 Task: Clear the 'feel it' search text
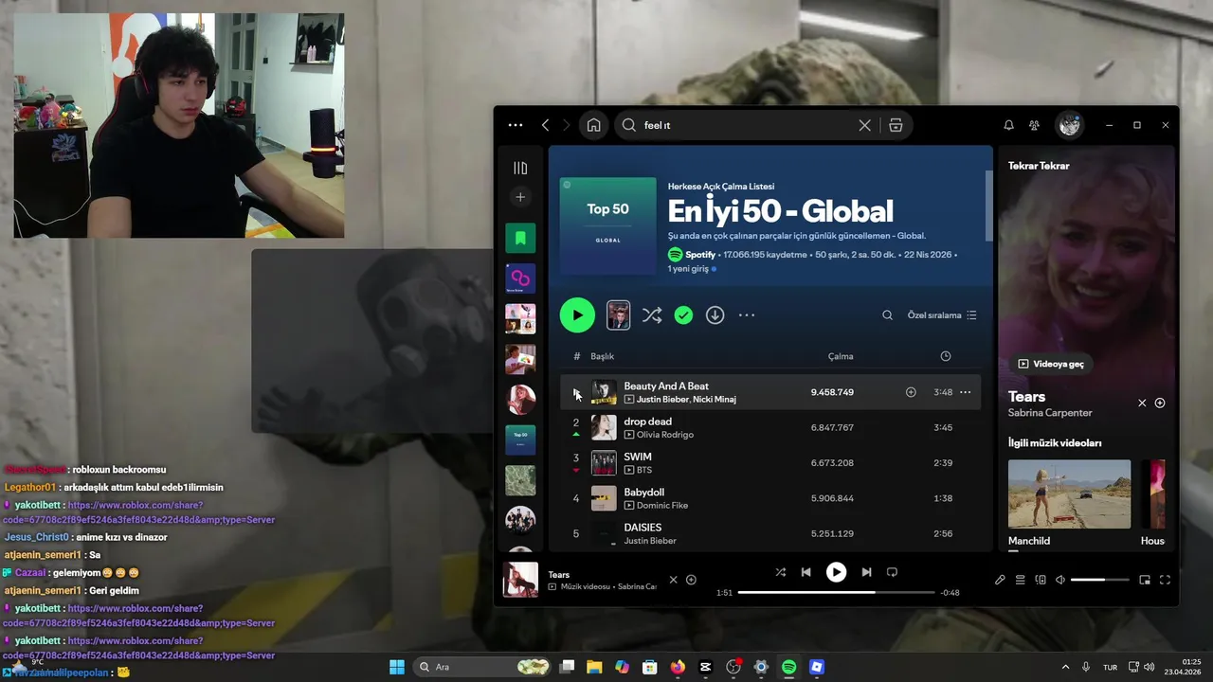pos(864,125)
